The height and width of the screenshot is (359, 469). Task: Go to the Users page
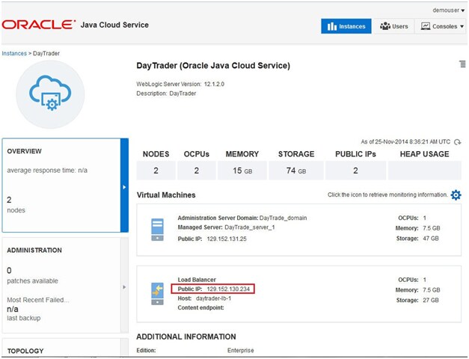click(x=394, y=26)
